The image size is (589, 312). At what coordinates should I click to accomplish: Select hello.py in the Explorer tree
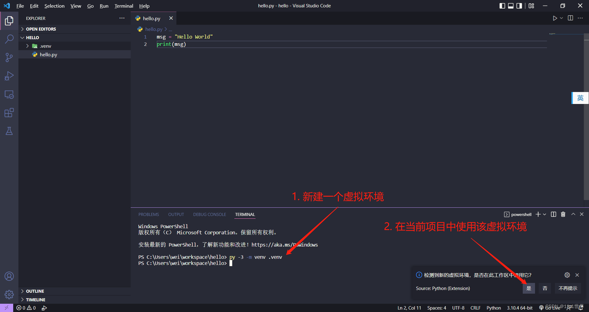75,55
